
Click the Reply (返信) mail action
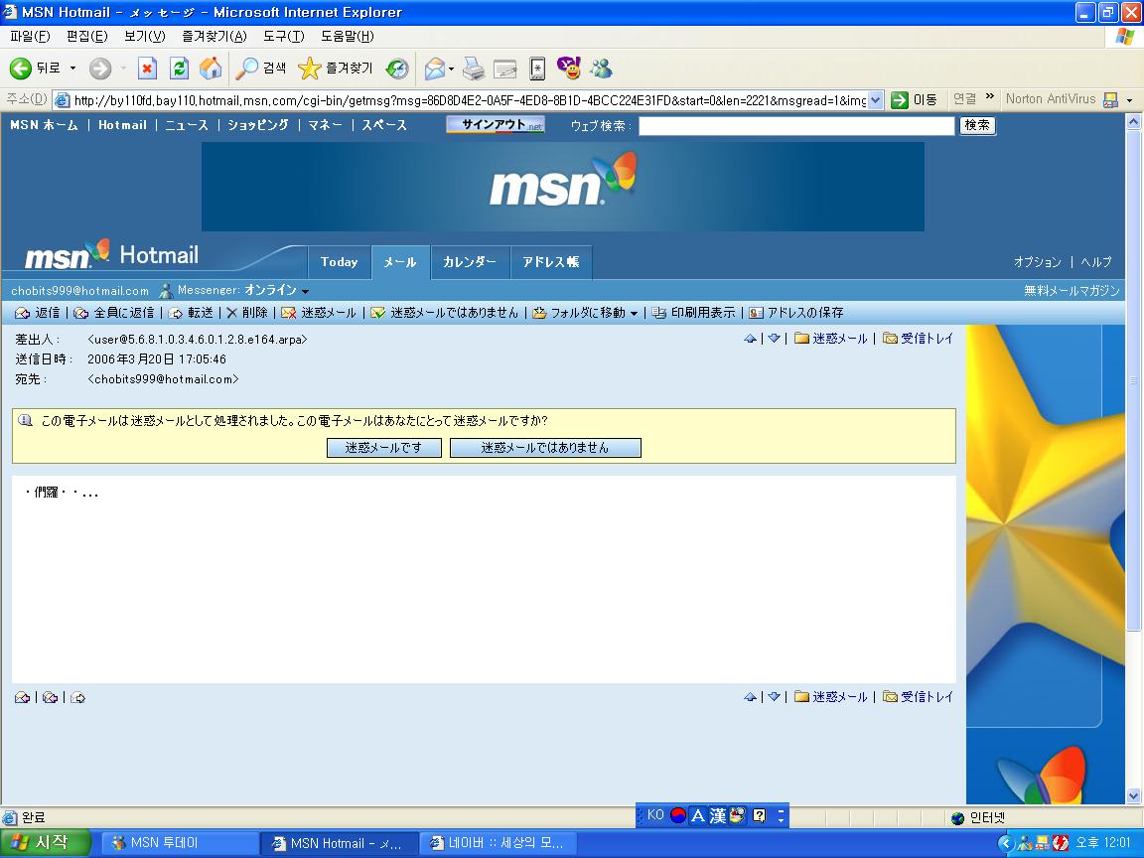[37, 313]
